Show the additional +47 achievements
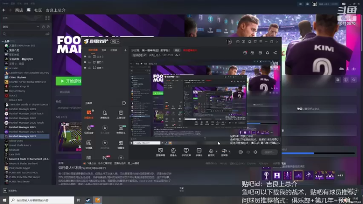 coord(340,175)
